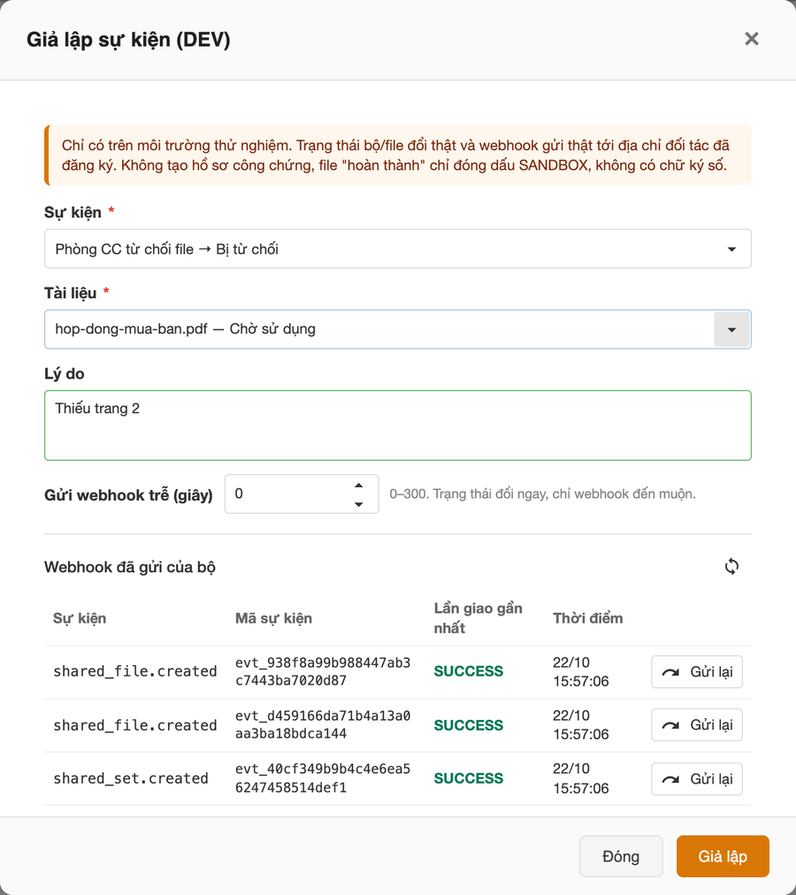Select event ID evt_40cf349b9b4c4e6ea56247458514def1
This screenshot has width=796, height=895.
(x=323, y=778)
